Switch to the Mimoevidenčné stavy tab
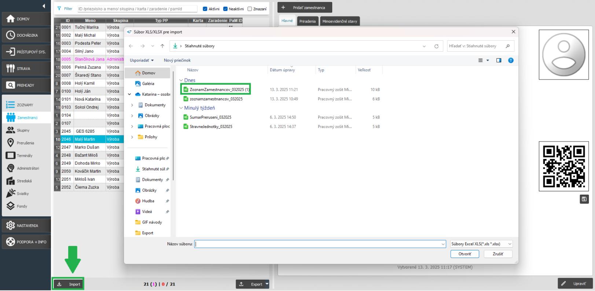 pyautogui.click(x=339, y=21)
